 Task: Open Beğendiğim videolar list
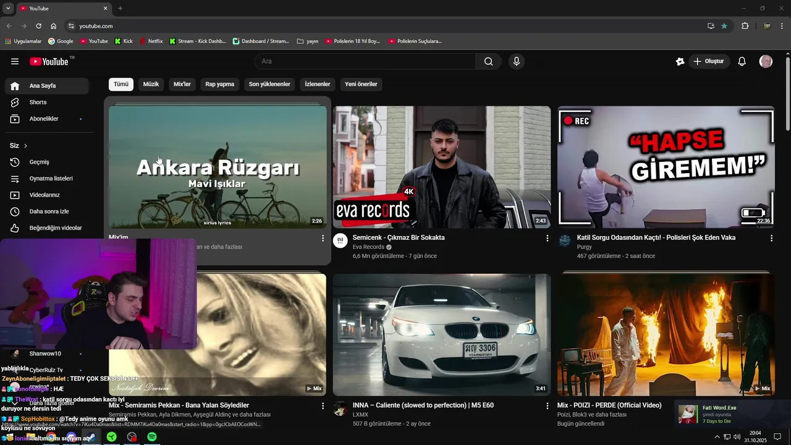click(47, 228)
